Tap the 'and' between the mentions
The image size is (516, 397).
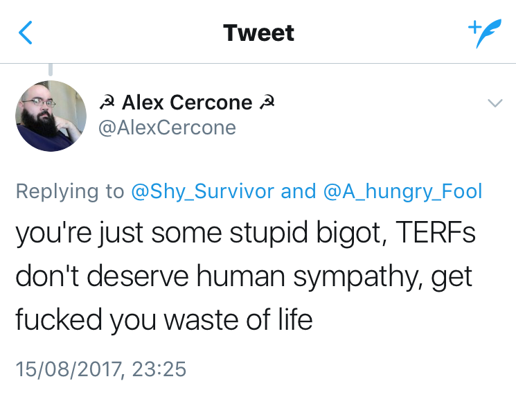pos(299,191)
